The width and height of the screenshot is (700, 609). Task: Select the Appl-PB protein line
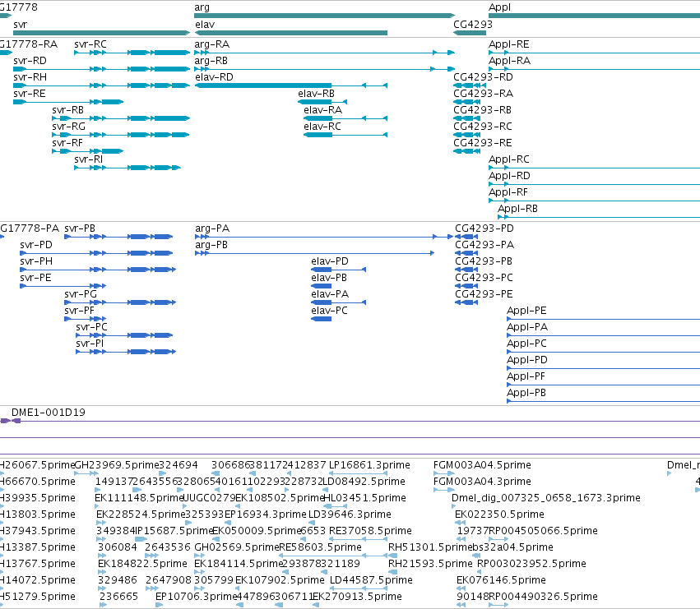[603, 401]
